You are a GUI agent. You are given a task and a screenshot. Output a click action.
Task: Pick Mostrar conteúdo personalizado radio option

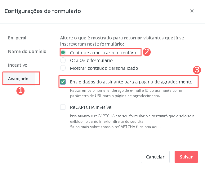(63, 68)
